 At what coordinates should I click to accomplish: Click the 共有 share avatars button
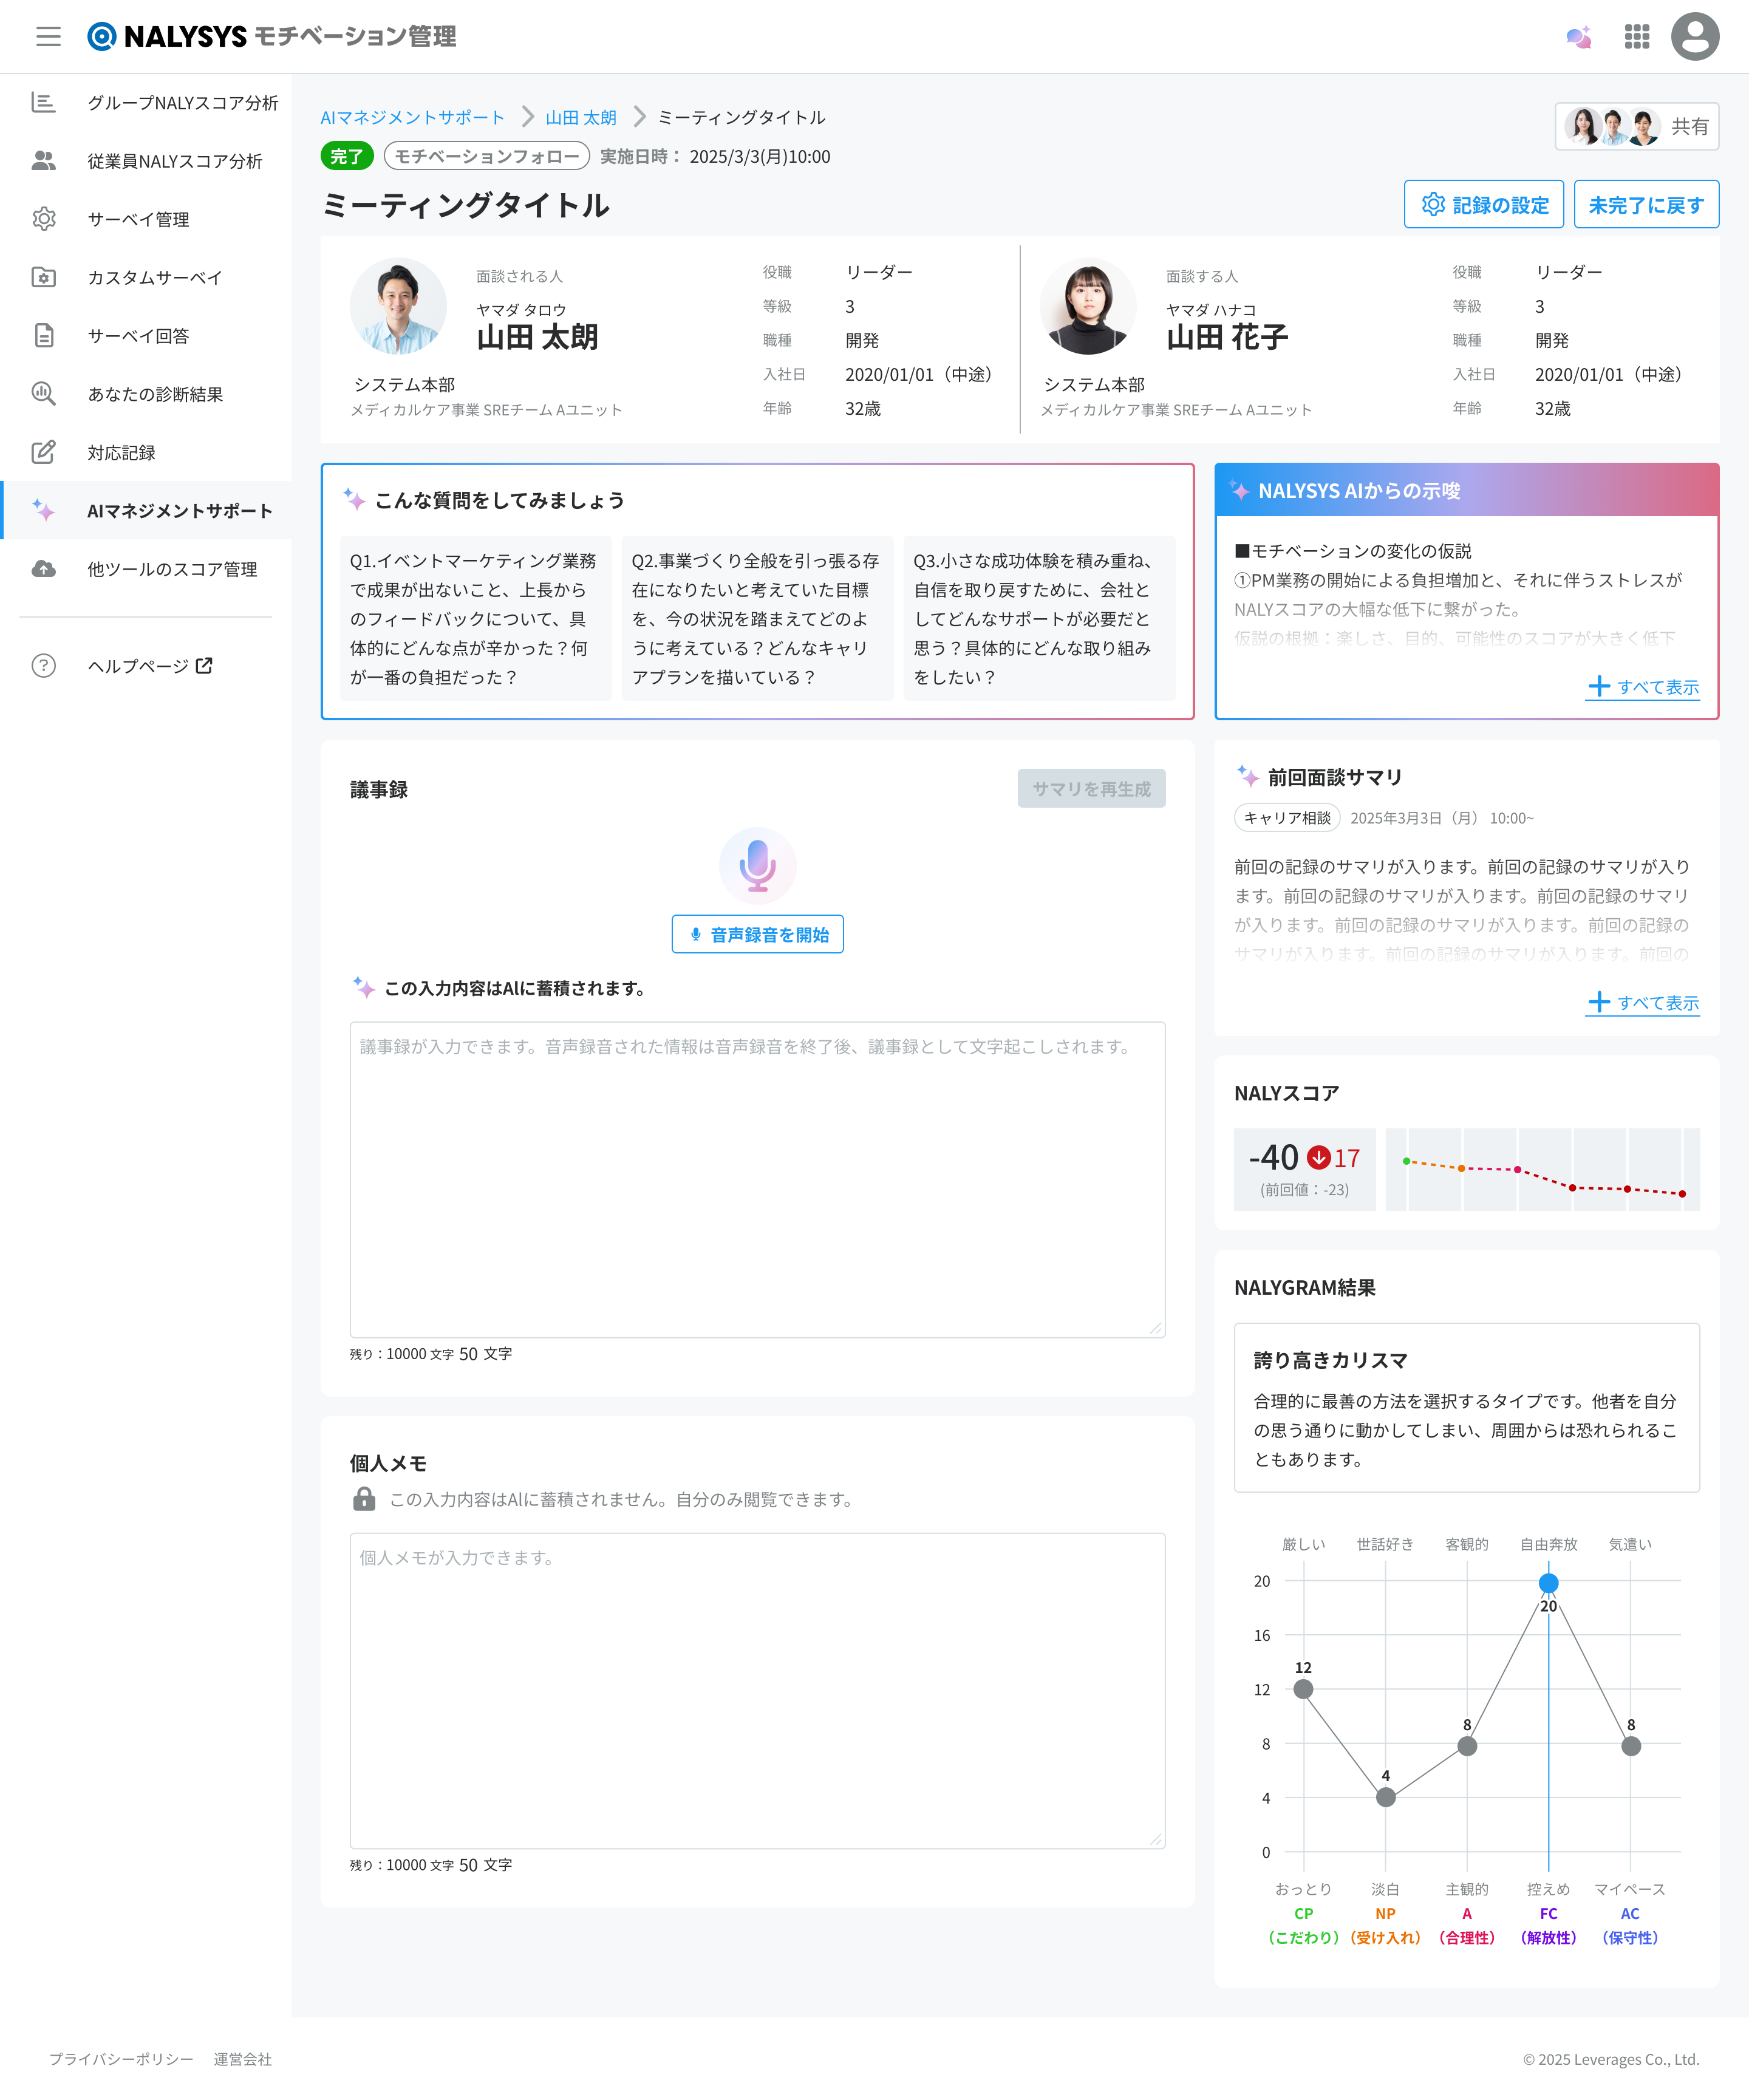coord(1636,127)
